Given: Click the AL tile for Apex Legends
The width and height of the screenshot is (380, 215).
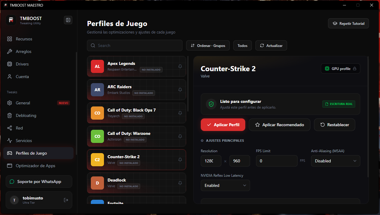Looking at the screenshot, I should tap(97, 66).
